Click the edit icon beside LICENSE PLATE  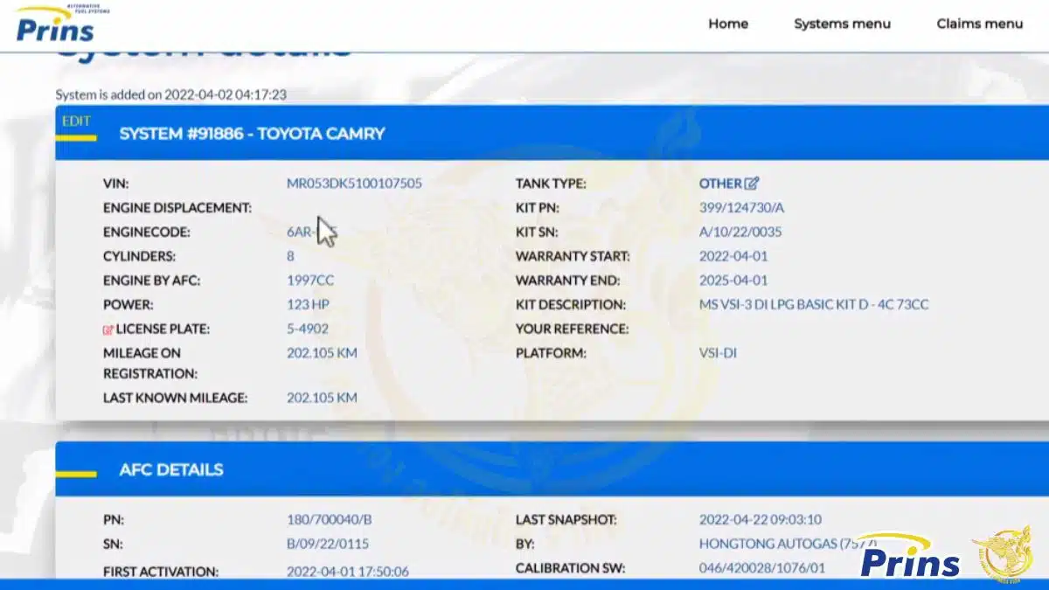tap(108, 330)
